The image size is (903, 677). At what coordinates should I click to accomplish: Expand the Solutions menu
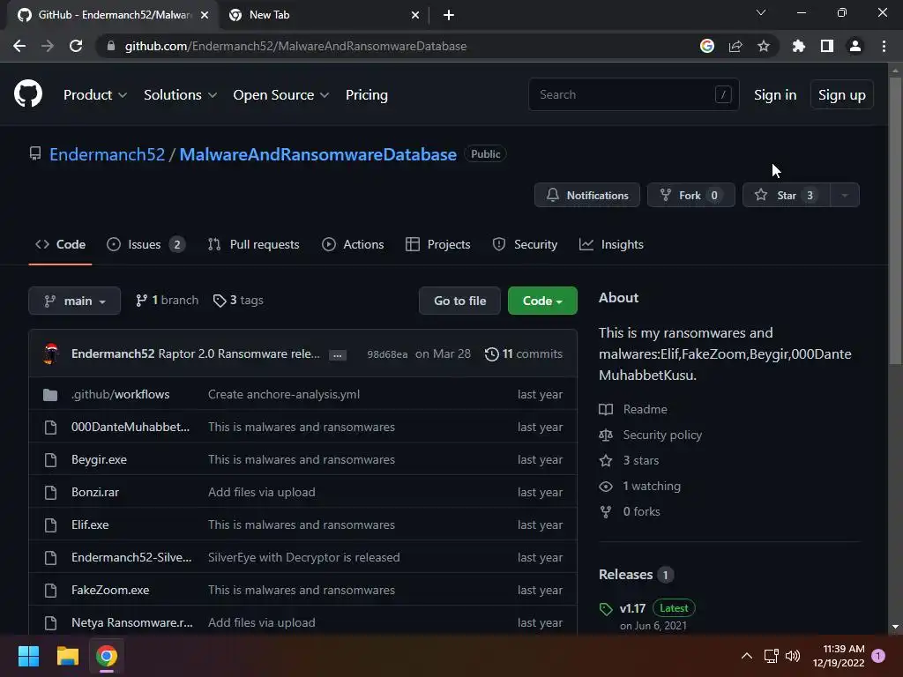tap(180, 95)
